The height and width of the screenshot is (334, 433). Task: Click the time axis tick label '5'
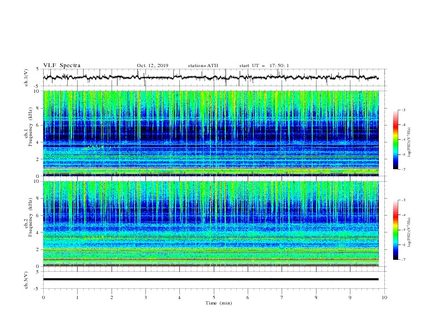click(214, 297)
